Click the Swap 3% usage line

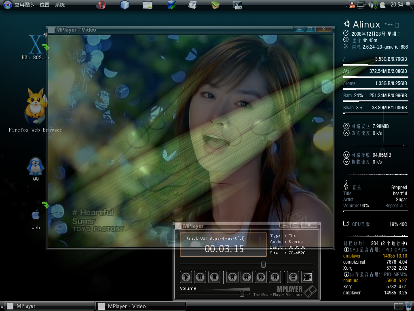click(x=375, y=108)
